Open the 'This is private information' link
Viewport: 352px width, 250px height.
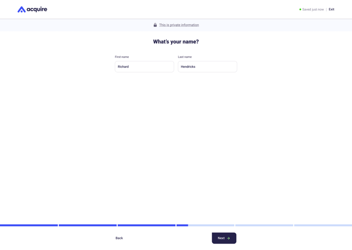pos(179,25)
